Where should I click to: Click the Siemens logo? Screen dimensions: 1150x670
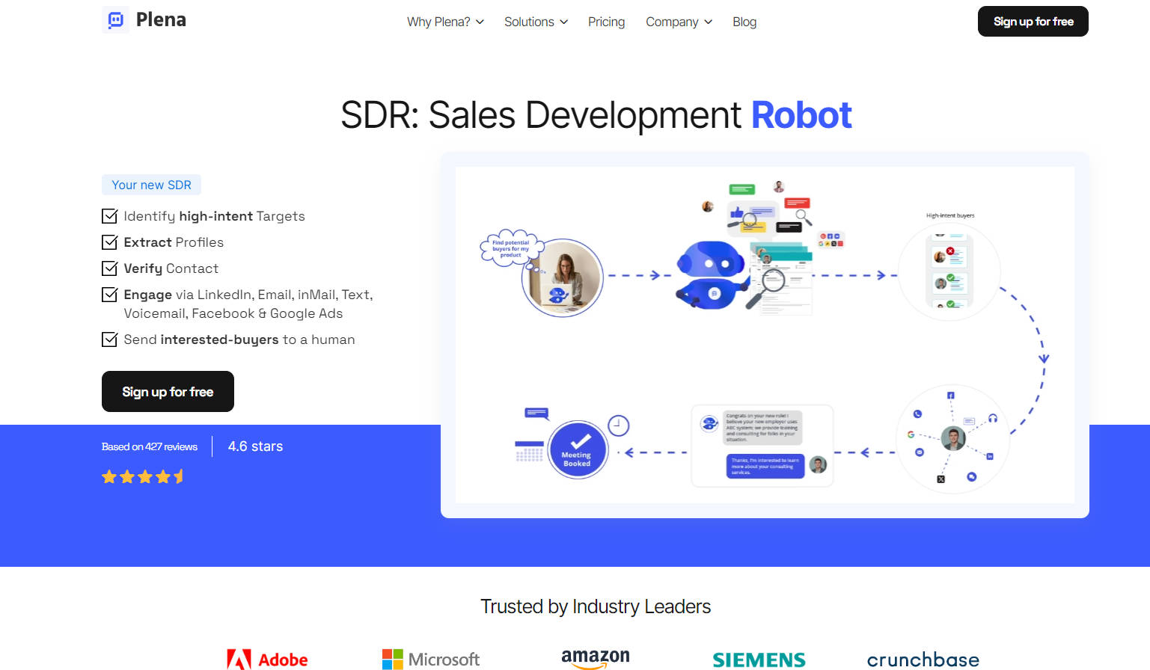[759, 660]
